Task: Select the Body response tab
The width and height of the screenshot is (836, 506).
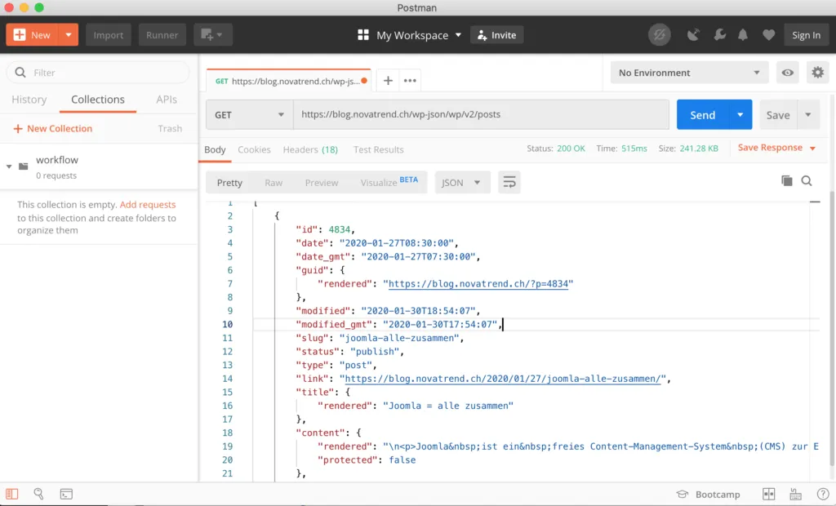Action: tap(215, 150)
